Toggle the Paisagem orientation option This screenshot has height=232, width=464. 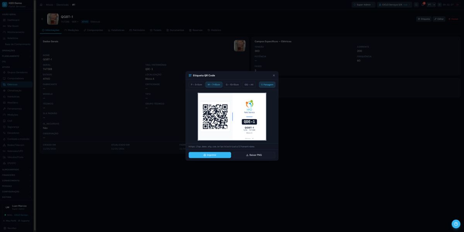pos(267,85)
